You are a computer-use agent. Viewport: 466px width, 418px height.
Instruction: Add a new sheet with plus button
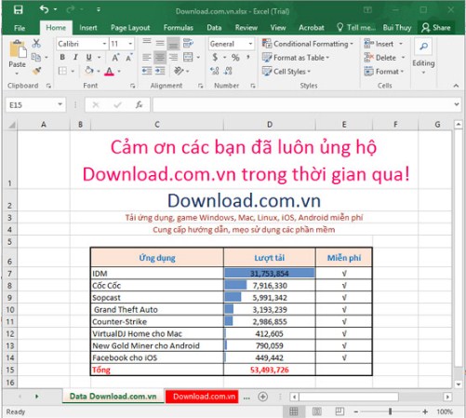point(263,397)
